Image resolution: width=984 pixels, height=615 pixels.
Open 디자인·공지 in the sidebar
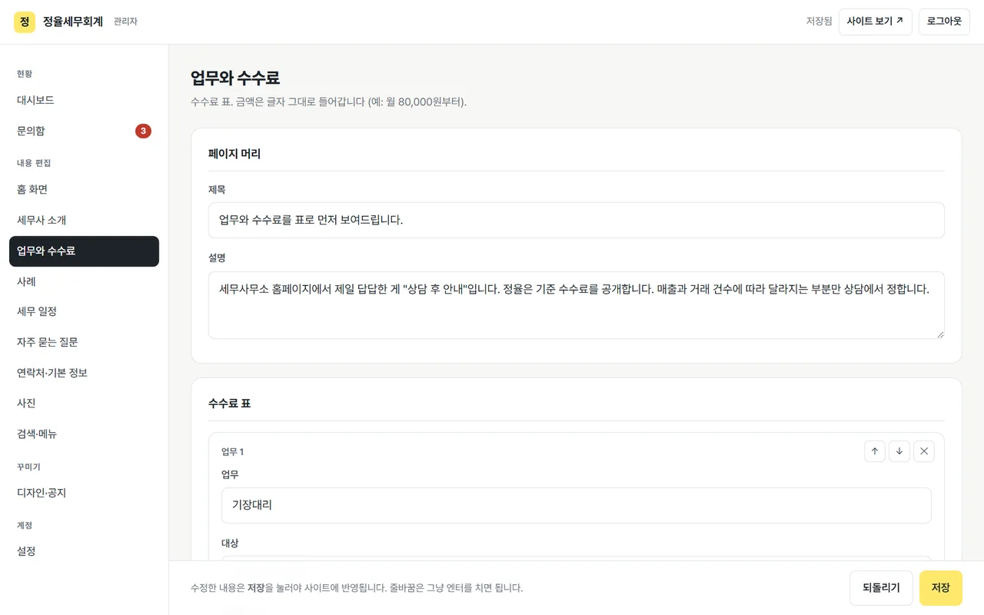(84, 493)
